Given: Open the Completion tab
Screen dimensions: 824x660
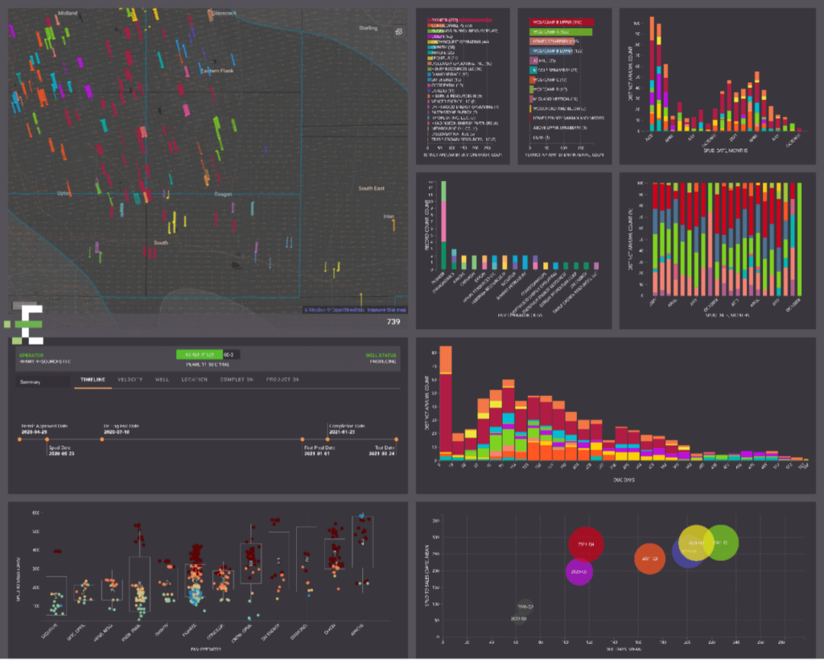Looking at the screenshot, I should pyautogui.click(x=237, y=379).
